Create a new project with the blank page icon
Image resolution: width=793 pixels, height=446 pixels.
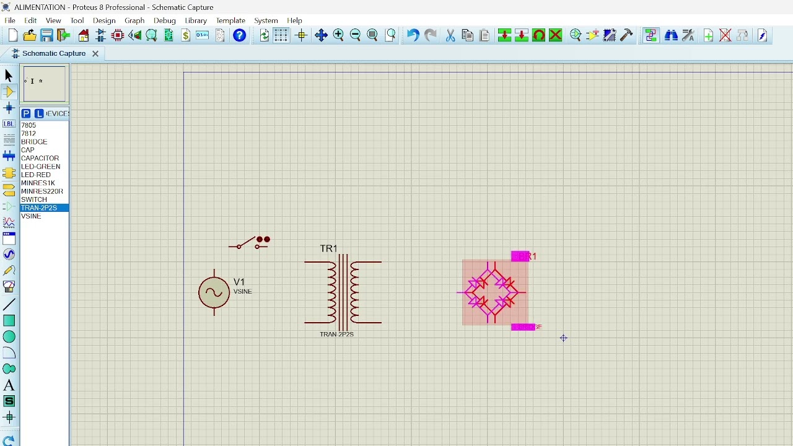[13, 35]
